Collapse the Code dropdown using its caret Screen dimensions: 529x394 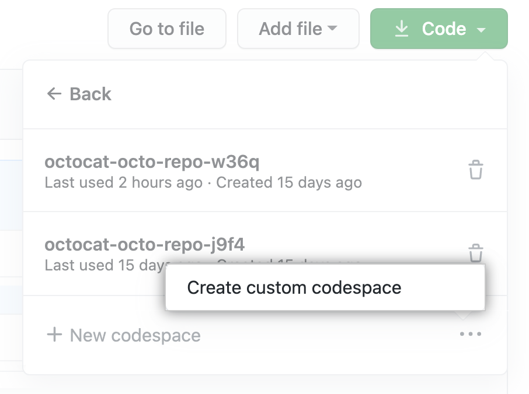[x=481, y=29]
